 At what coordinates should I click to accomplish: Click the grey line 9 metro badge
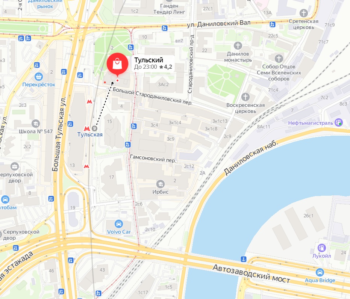point(94,128)
